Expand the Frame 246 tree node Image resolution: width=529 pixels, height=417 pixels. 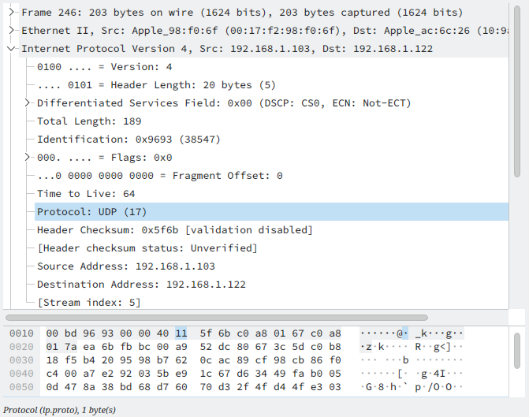(x=12, y=13)
